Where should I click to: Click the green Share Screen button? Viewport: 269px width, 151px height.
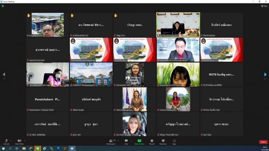coord(139,141)
